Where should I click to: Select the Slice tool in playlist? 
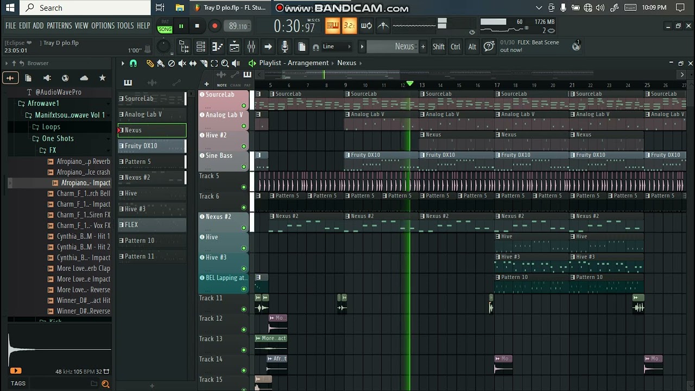pos(204,64)
